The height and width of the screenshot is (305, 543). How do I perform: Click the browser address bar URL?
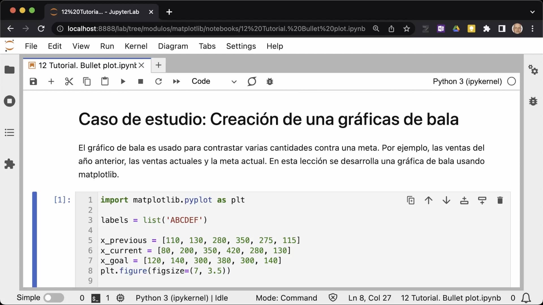(x=216, y=29)
